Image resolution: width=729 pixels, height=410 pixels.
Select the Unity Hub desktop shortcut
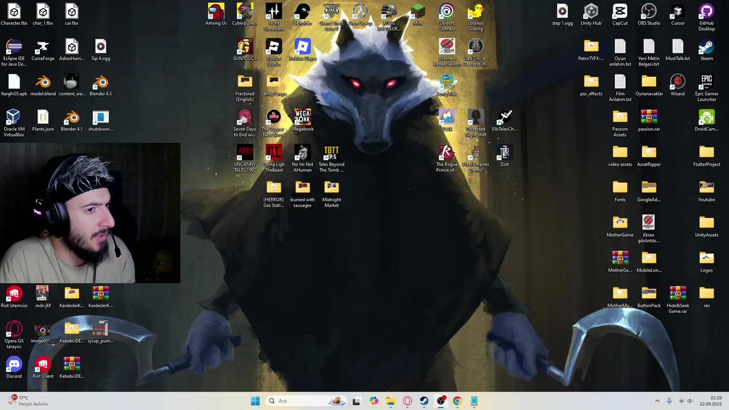click(x=591, y=15)
